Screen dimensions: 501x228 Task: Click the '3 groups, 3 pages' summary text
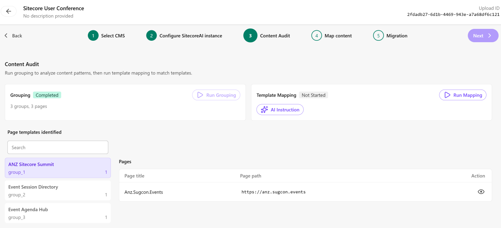29,106
